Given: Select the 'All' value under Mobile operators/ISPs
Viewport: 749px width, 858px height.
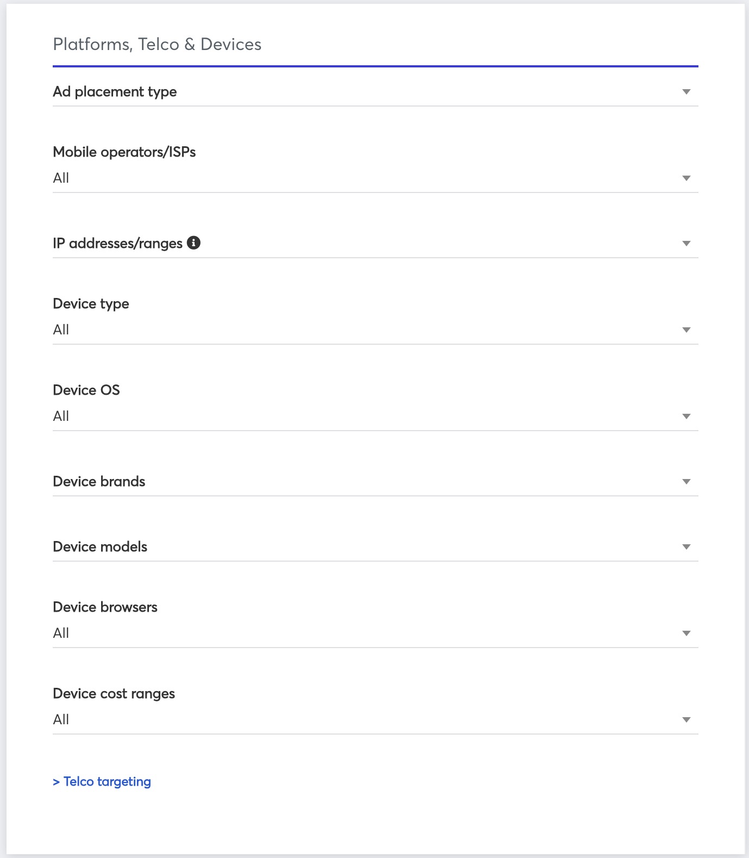Looking at the screenshot, I should (x=61, y=178).
